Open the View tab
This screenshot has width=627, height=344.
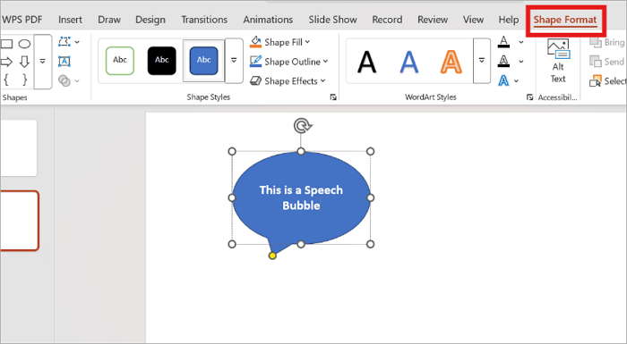[474, 20]
